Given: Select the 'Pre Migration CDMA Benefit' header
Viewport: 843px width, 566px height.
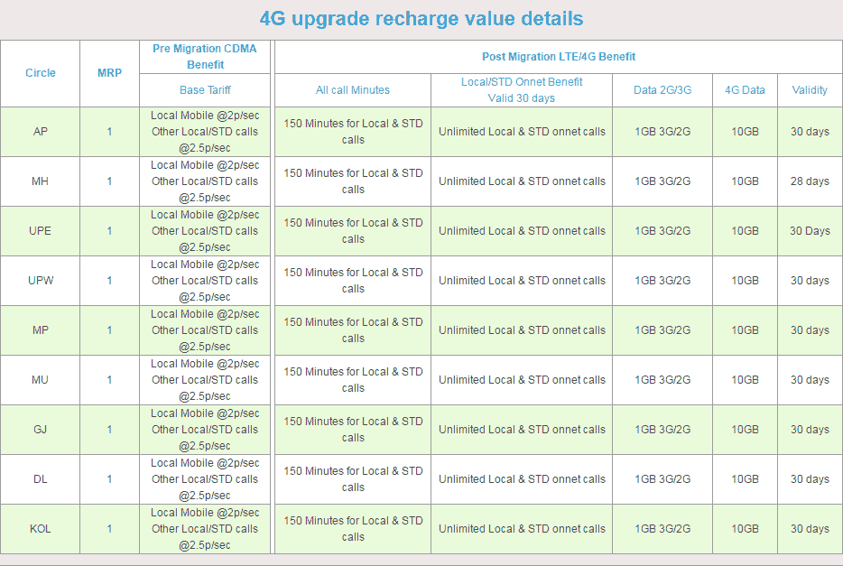Looking at the screenshot, I should click(x=206, y=57).
